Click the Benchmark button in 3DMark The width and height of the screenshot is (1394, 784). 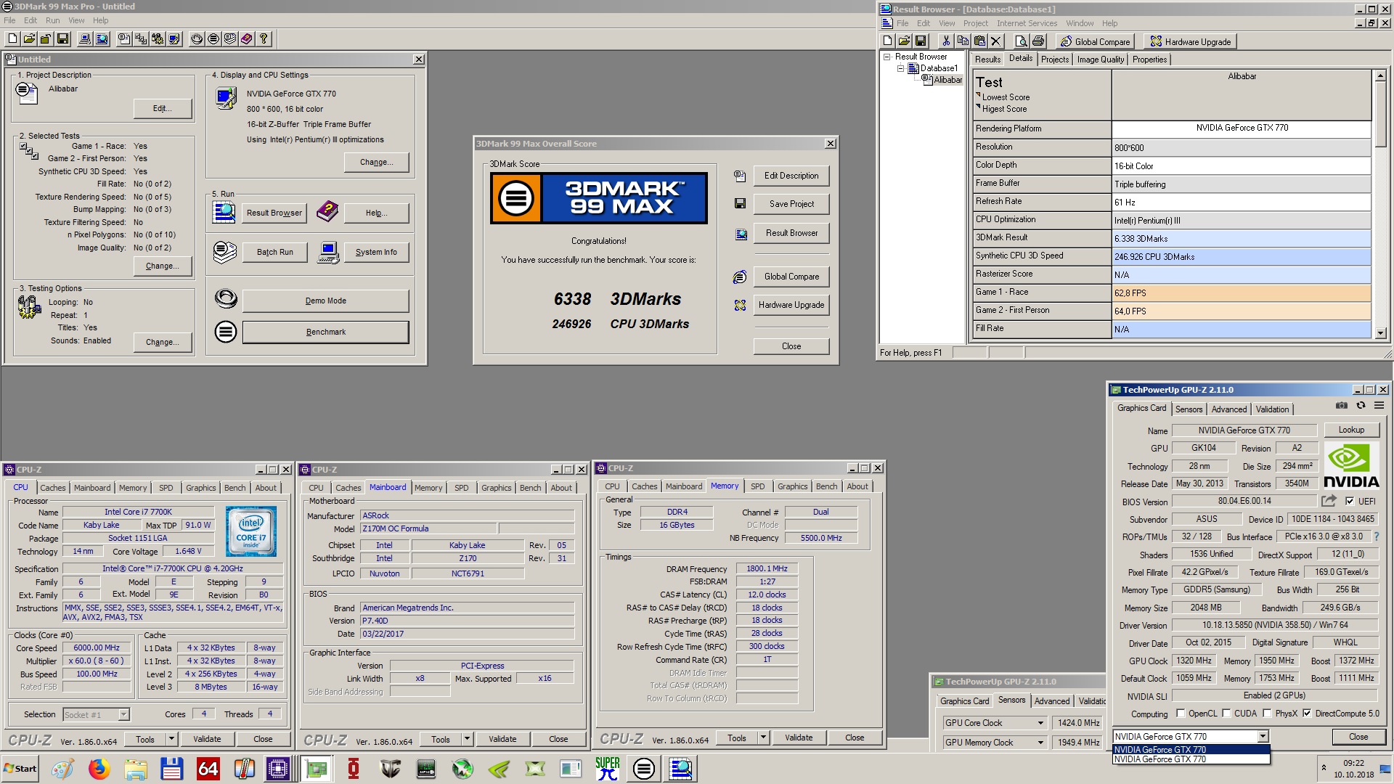pos(325,332)
